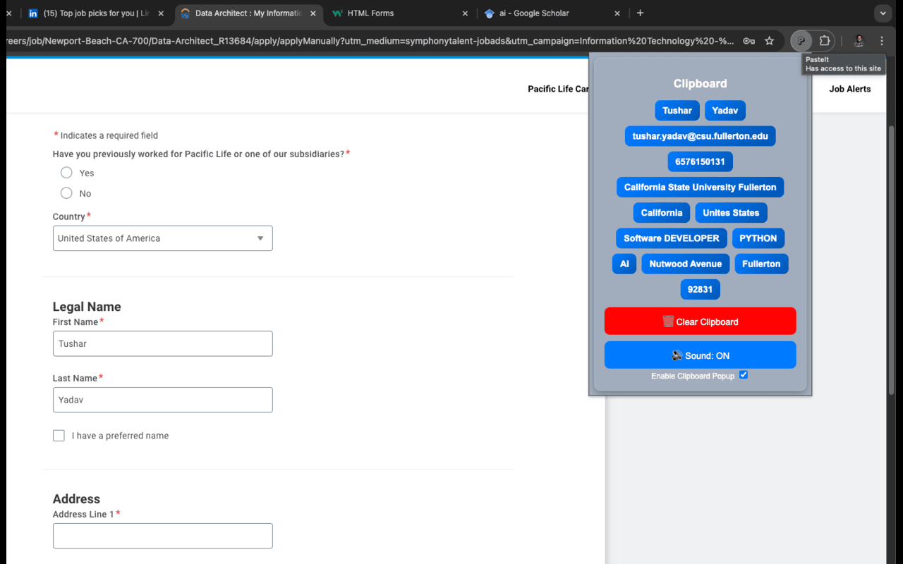Switch to the Google Scholar tab
The image size is (903, 564).
543,13
